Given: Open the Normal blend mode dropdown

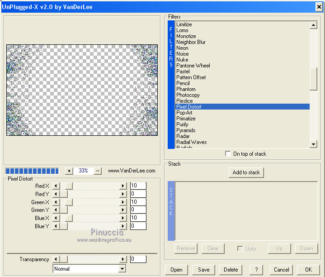Looking at the screenshot, I should click(x=122, y=269).
